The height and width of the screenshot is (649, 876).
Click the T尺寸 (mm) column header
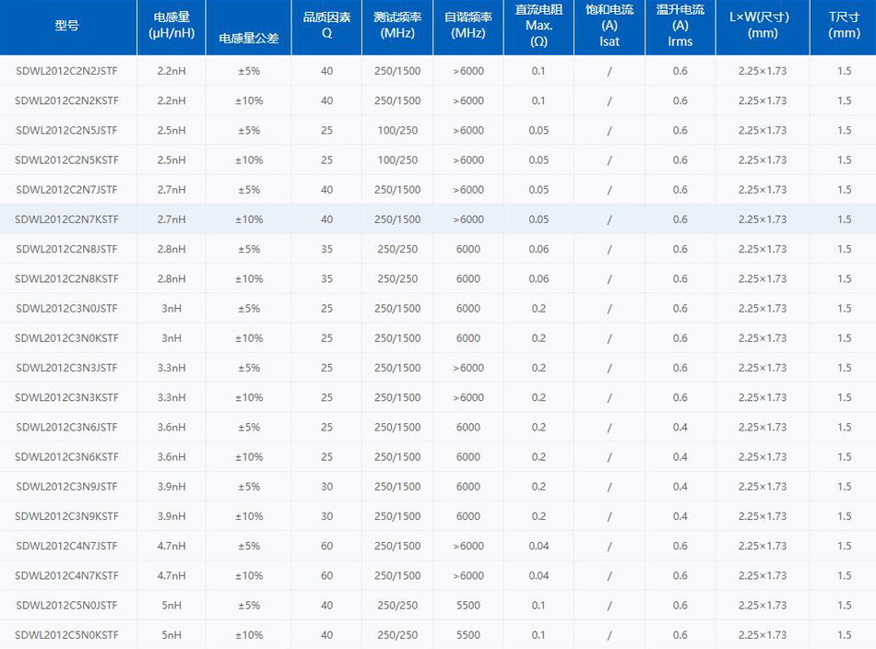point(844,26)
